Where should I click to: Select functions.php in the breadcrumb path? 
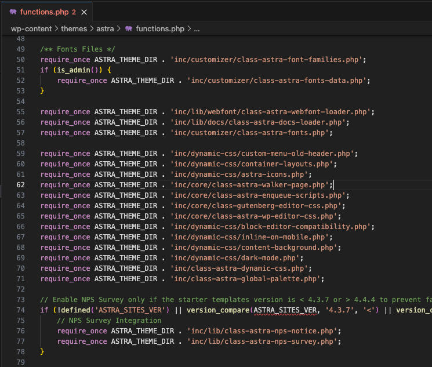(x=159, y=28)
